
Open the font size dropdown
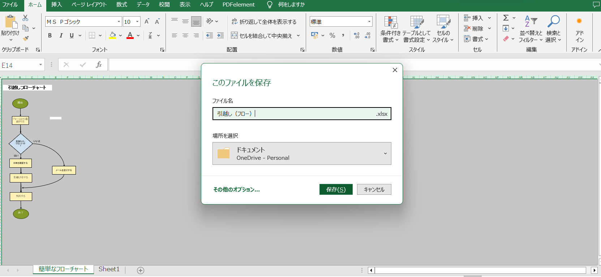point(137,22)
